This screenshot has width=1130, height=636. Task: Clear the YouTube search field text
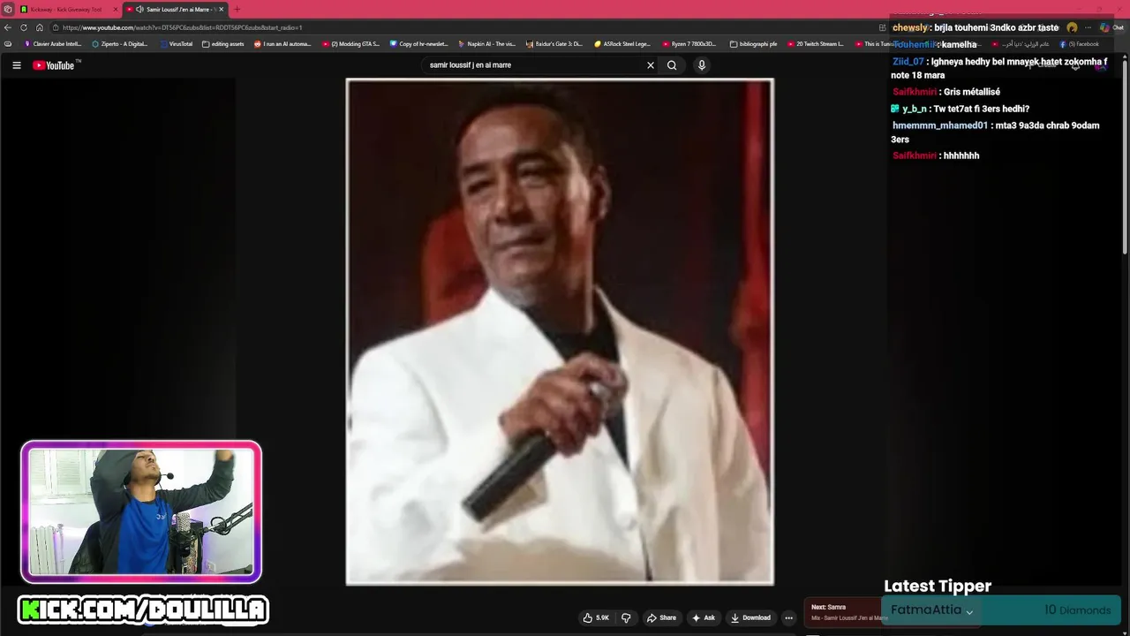pos(651,65)
